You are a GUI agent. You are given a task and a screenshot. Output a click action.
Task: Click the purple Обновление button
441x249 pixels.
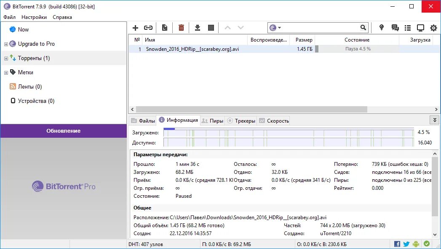click(x=63, y=131)
